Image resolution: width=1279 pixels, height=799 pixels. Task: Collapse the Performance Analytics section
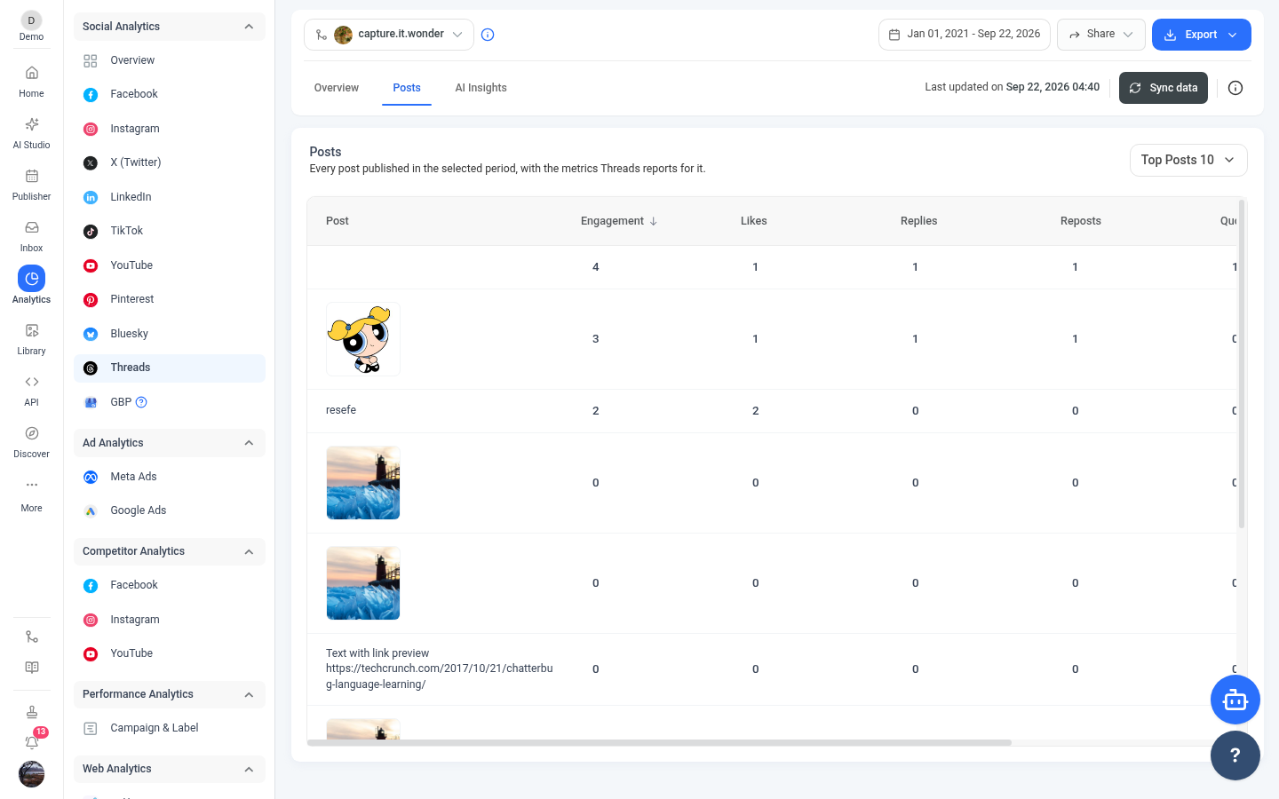[x=249, y=695]
